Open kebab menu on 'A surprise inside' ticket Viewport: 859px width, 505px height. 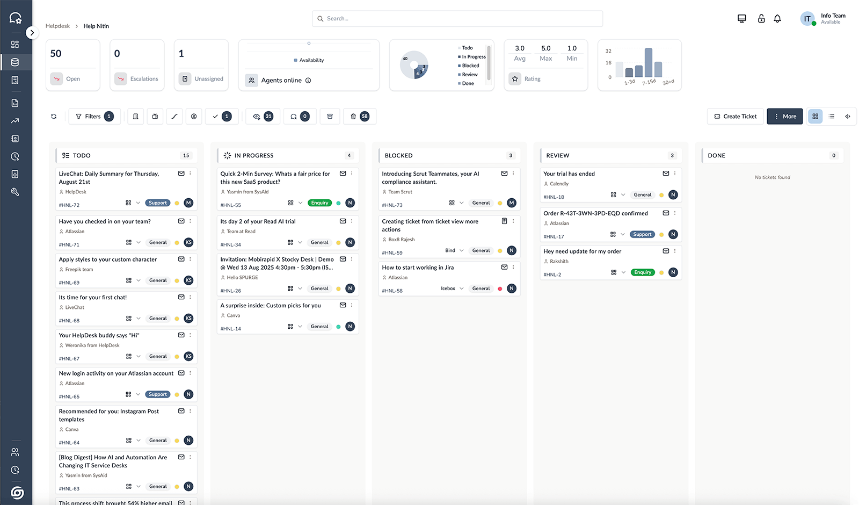[x=352, y=305]
